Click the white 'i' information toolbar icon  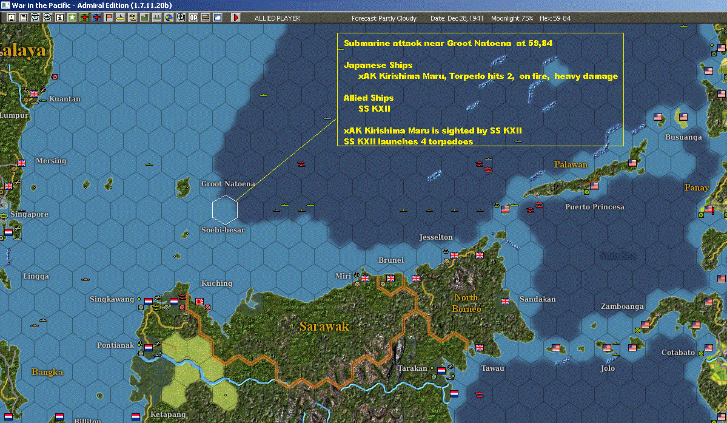click(60, 18)
